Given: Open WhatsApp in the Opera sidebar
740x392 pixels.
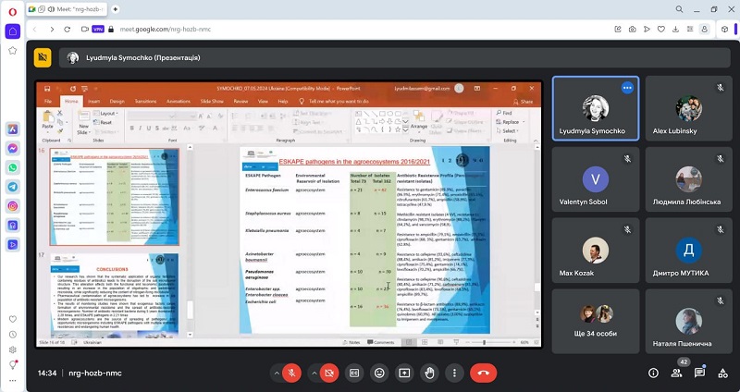Looking at the screenshot, I should point(13,167).
